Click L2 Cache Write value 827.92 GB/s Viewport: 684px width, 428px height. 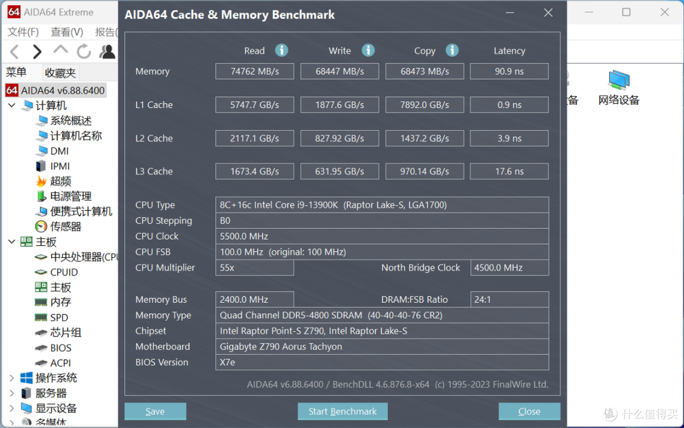click(340, 138)
